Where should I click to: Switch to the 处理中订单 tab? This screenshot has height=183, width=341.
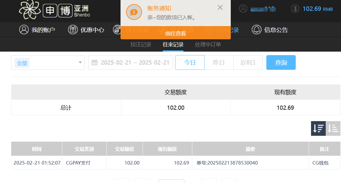pos(208,45)
